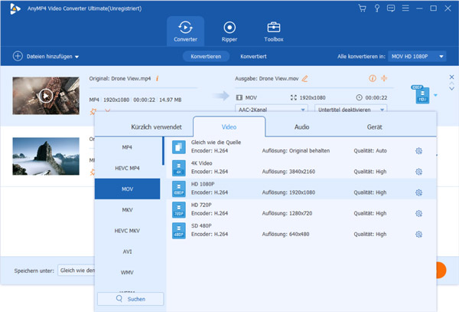Open the feedback chat icon

(391, 8)
